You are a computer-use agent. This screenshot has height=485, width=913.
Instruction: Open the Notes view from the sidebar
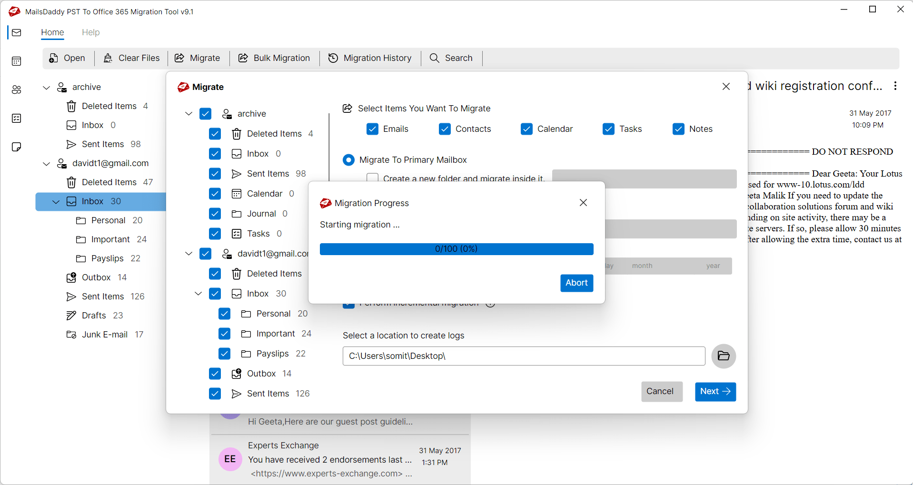click(16, 147)
